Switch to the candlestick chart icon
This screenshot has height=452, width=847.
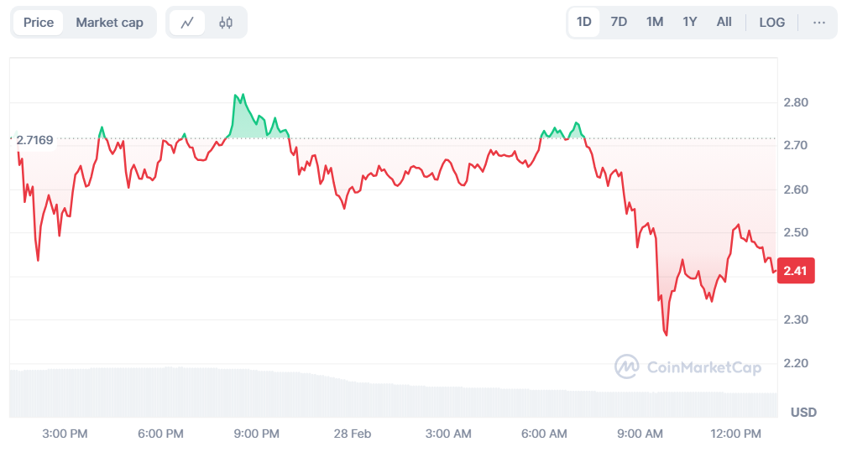[225, 23]
